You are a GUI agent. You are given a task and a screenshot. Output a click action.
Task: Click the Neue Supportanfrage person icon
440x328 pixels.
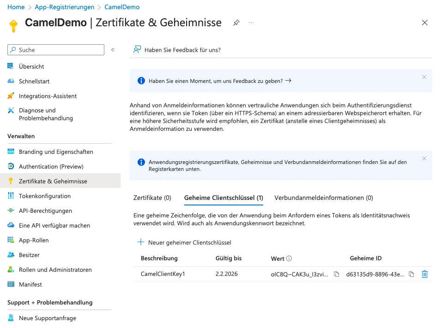(x=11, y=318)
